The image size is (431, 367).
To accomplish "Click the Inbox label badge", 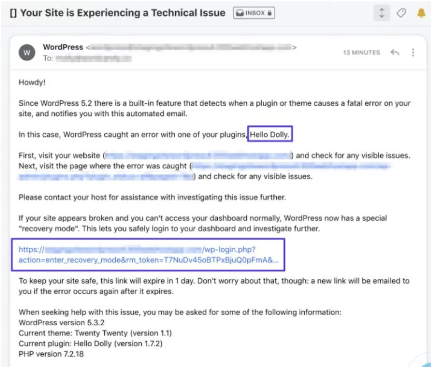I will [x=254, y=13].
